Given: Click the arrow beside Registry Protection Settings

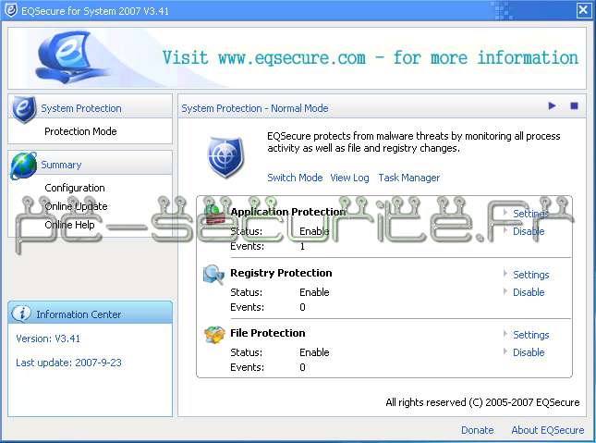Looking at the screenshot, I should pos(505,273).
